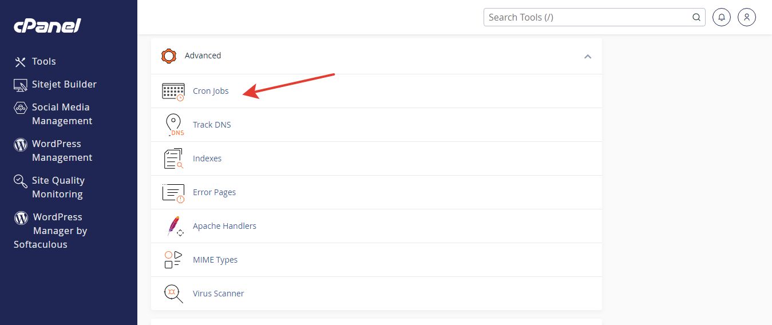Collapse the Advanced section chevron
This screenshot has width=772, height=325.
(x=588, y=56)
